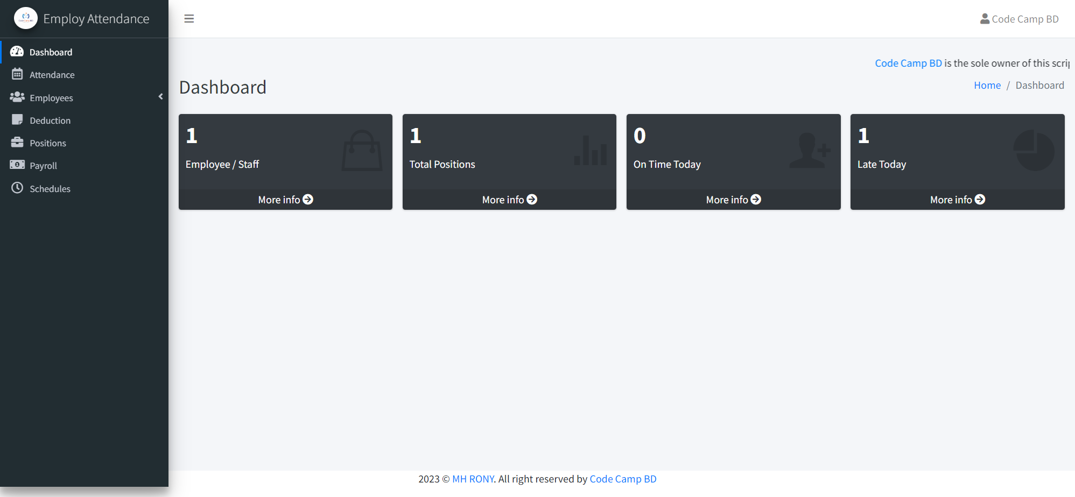The width and height of the screenshot is (1075, 497).
Task: Open the Dashboard menu item
Action: (x=51, y=52)
